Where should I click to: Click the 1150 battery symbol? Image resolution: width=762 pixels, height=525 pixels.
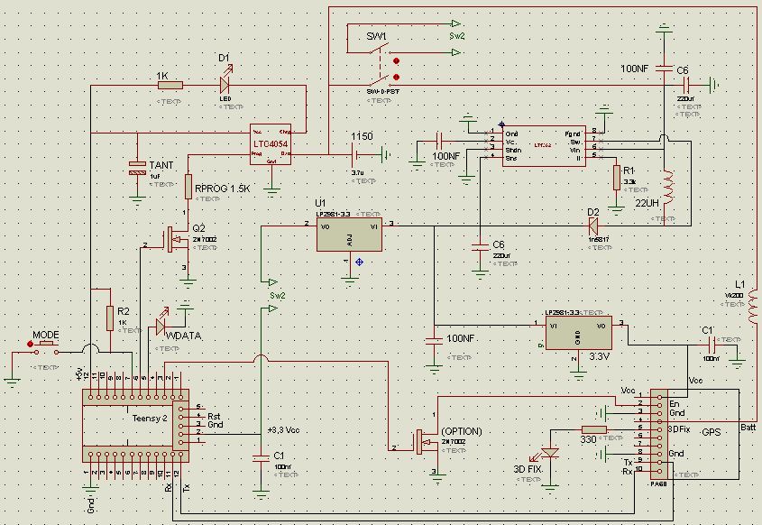point(355,155)
